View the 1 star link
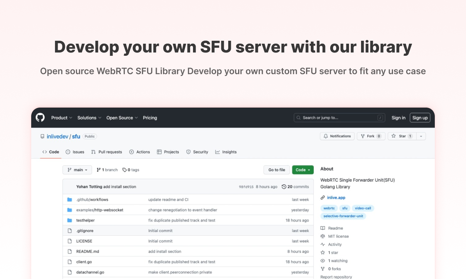This screenshot has width=466, height=279. pyautogui.click(x=329, y=253)
